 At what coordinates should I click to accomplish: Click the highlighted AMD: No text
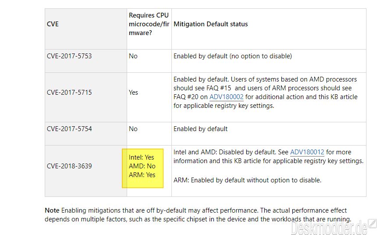coord(142,166)
